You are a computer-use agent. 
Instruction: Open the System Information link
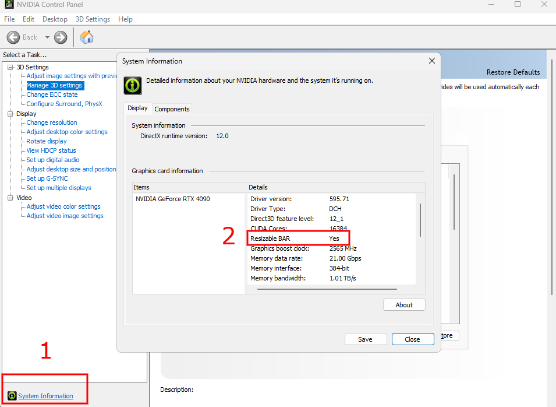pyautogui.click(x=46, y=396)
